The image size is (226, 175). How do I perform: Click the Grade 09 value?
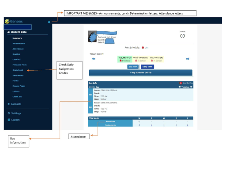(183, 36)
